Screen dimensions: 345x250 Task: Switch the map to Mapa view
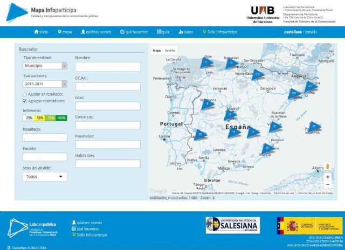point(157,51)
